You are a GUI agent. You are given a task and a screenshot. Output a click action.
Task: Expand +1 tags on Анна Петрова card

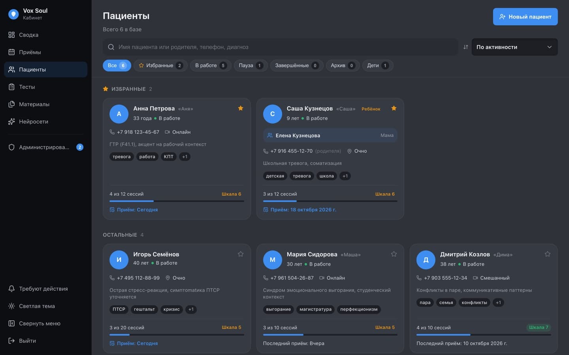click(x=185, y=157)
